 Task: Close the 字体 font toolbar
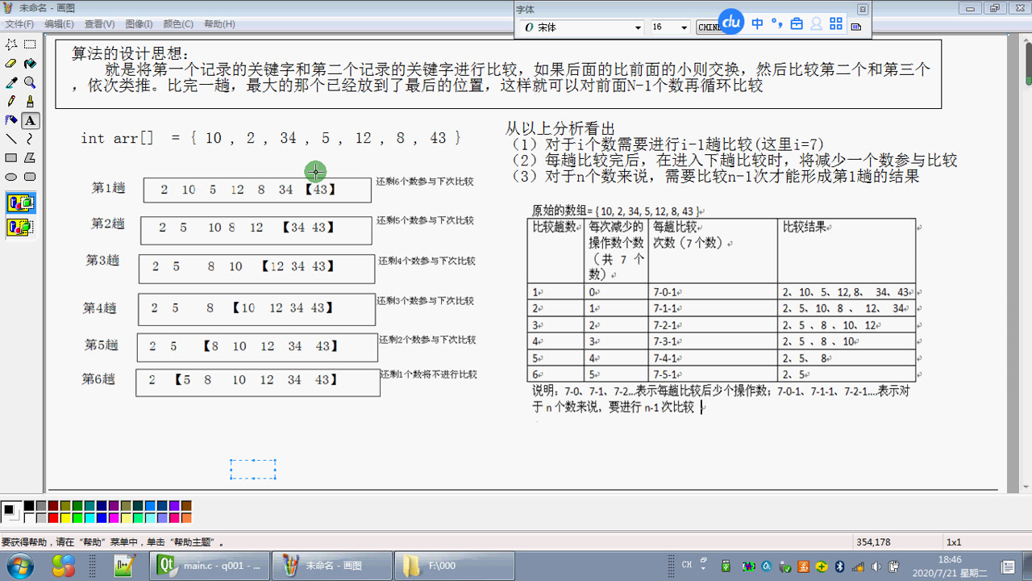click(862, 9)
